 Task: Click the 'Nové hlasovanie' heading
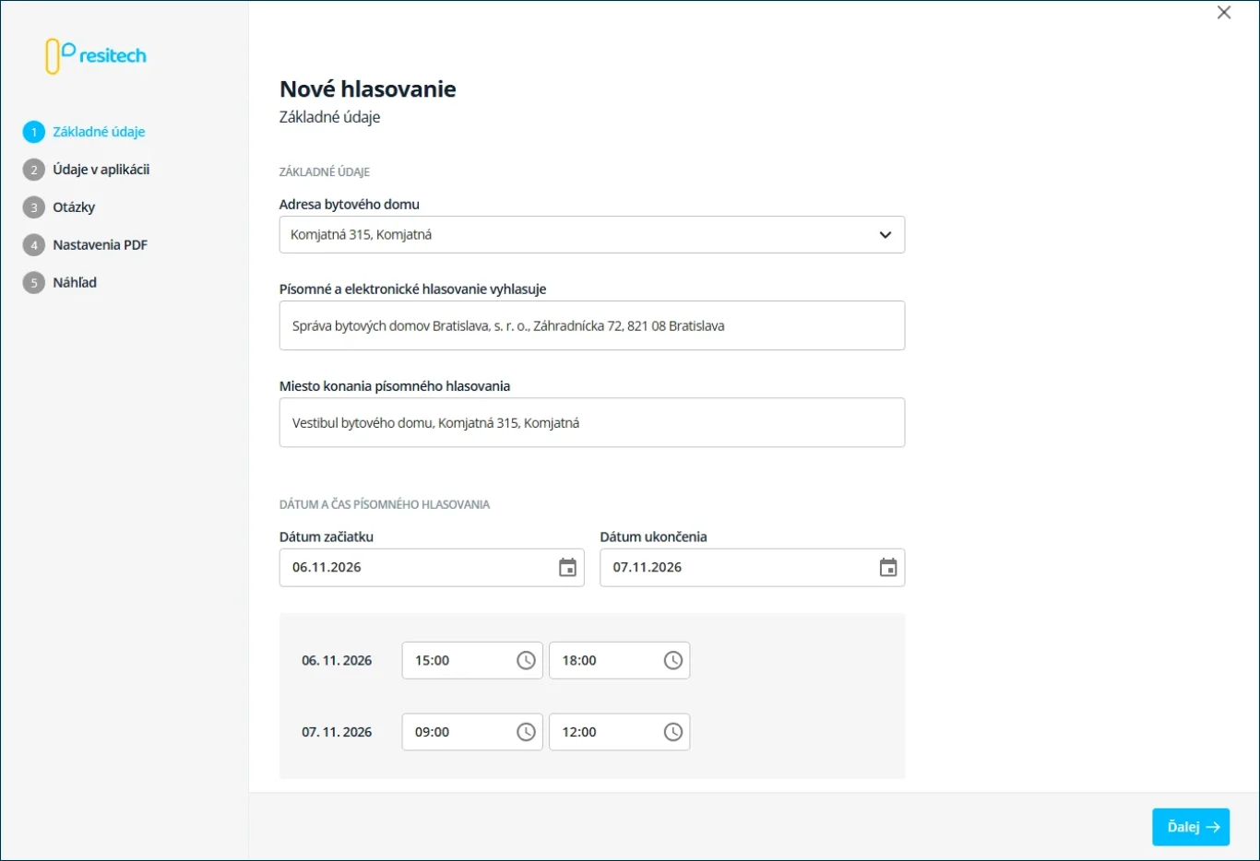tap(368, 89)
